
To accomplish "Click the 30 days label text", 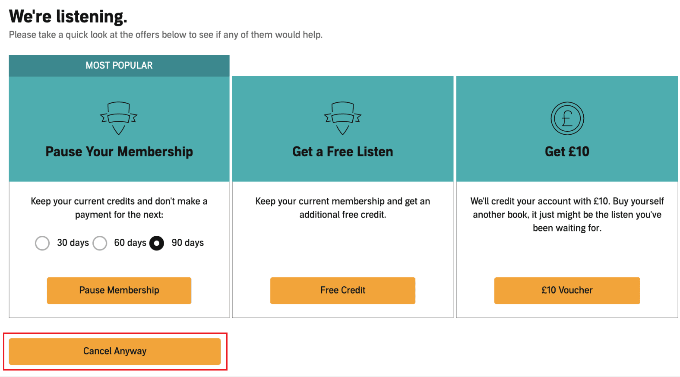I will tap(73, 243).
